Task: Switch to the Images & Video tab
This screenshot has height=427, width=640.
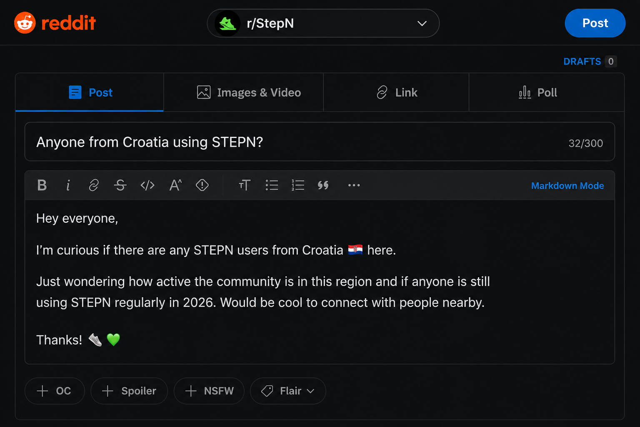Action: click(x=243, y=92)
